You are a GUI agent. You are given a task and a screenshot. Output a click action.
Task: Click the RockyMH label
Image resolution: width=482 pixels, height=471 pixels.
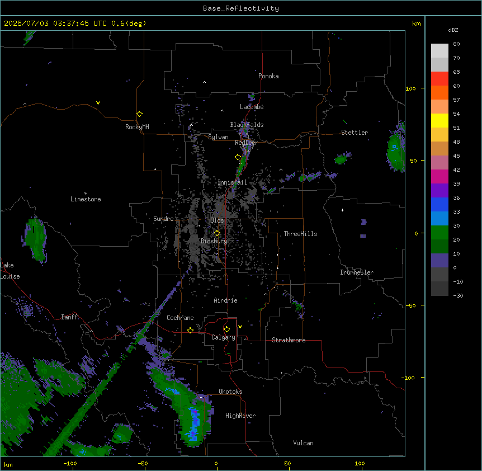[x=137, y=127]
